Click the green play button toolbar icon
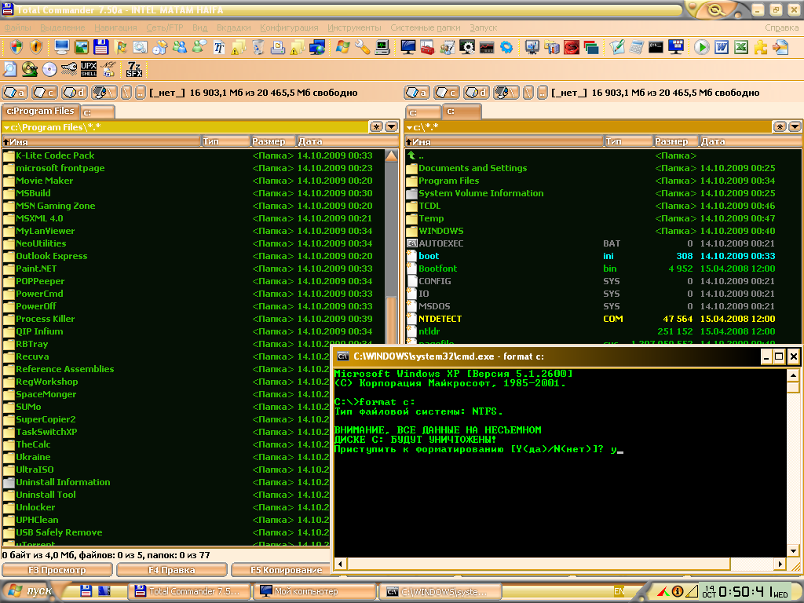The image size is (804, 603). pyautogui.click(x=701, y=47)
